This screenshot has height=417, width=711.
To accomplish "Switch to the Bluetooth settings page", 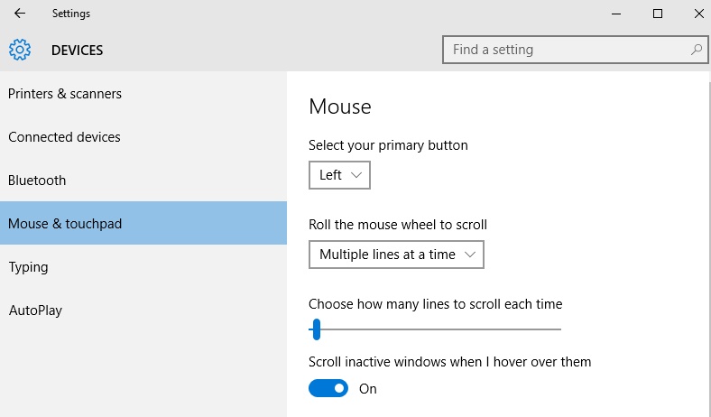I will coord(37,181).
